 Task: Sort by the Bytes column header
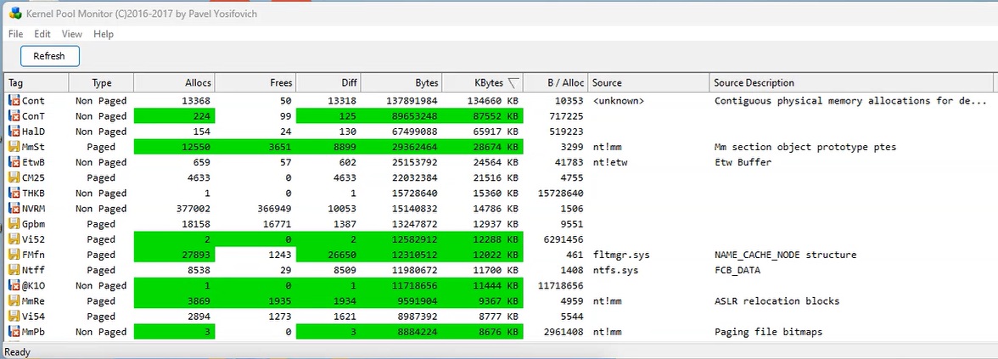tap(401, 83)
